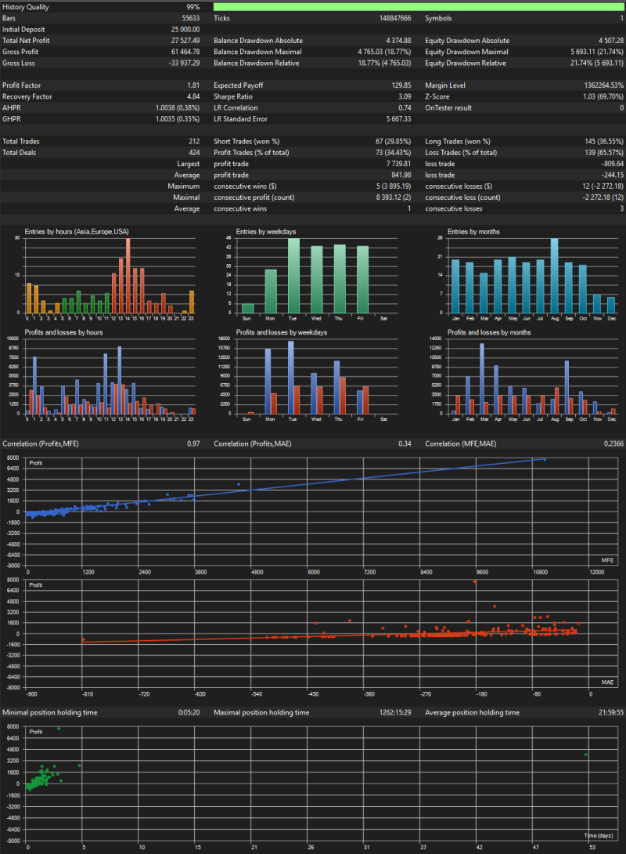Select the Short Trades value 67 (29.85%)
Screen dimensions: 626x854
[x=394, y=142]
